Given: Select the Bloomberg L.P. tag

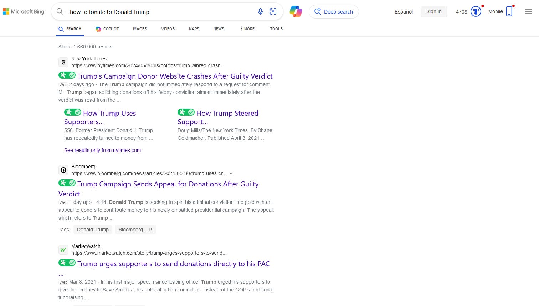Looking at the screenshot, I should click(x=135, y=229).
